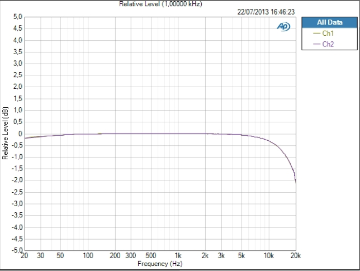The height and width of the screenshot is (271, 360).
Task: Click the 20 x-axis label
Action: tap(25, 255)
